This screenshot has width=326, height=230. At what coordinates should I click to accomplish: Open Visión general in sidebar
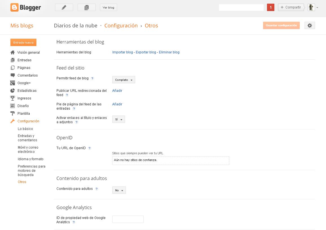pyautogui.click(x=29, y=53)
